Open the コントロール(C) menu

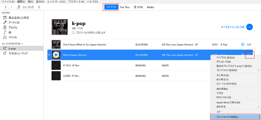[56, 2]
